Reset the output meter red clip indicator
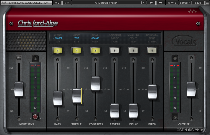The height and width of the screenshot is (135, 210). (175, 65)
